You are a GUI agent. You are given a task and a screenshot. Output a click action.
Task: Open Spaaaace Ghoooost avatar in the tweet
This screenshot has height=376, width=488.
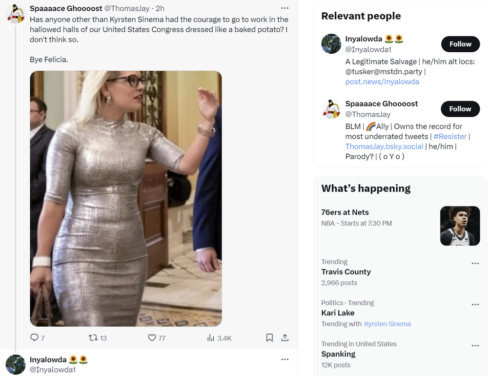(16, 14)
